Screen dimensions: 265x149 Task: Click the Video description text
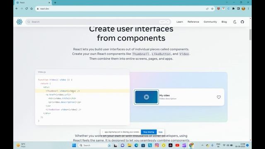click(x=168, y=99)
